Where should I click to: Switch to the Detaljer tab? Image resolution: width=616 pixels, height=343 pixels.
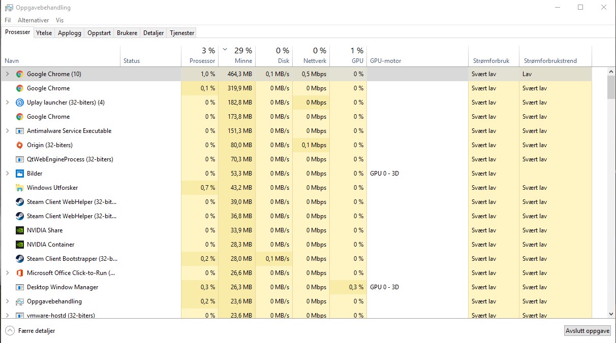pos(153,33)
